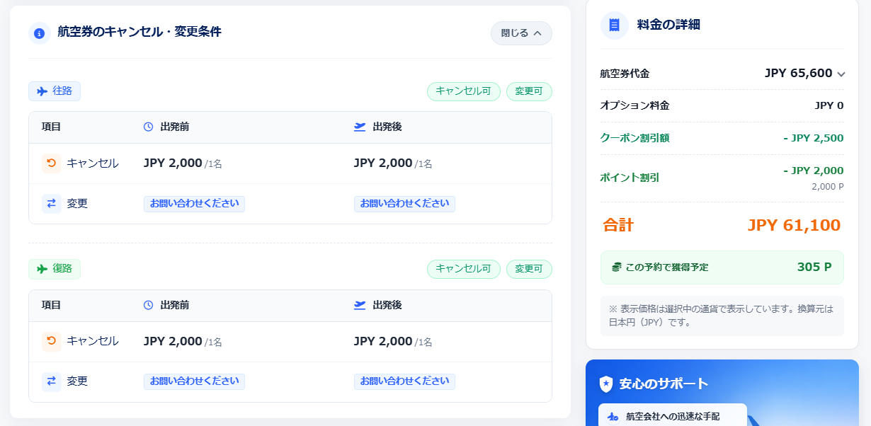Click the plane icon in the 往路 badge

tap(42, 91)
